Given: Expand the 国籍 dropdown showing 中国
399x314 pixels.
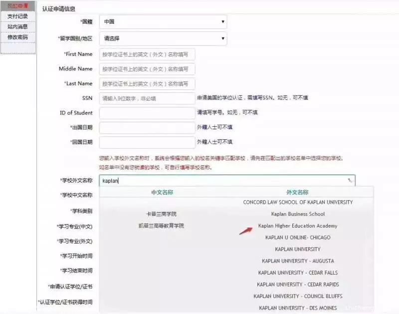Looking at the screenshot, I should point(163,21).
